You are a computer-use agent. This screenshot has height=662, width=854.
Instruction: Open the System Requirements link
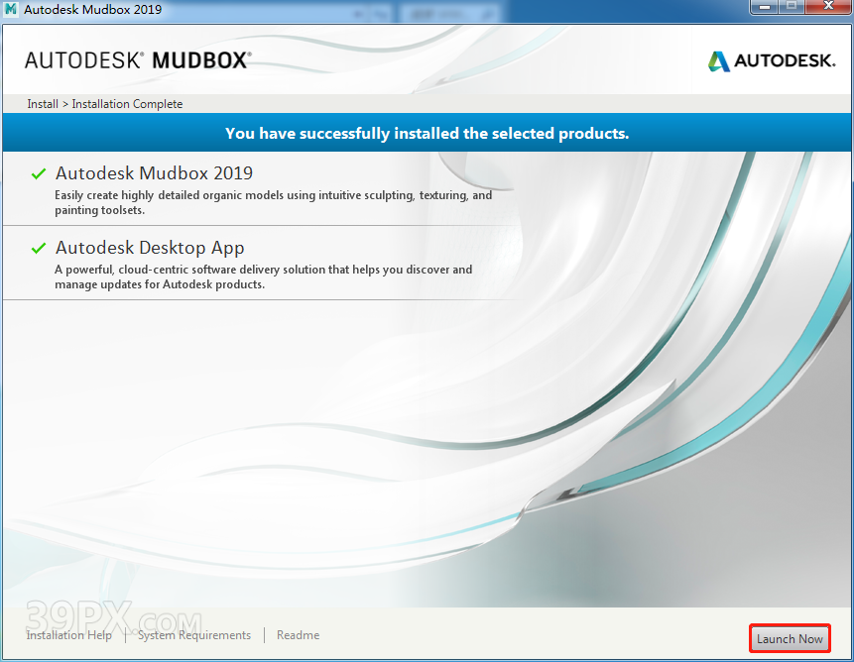tap(194, 635)
